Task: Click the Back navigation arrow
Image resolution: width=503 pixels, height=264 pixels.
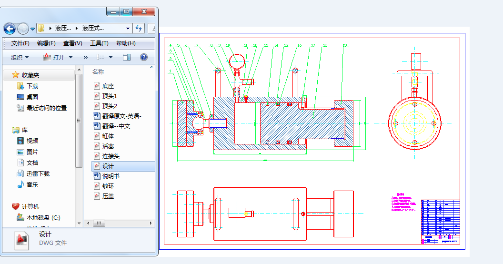Action: pos(10,29)
